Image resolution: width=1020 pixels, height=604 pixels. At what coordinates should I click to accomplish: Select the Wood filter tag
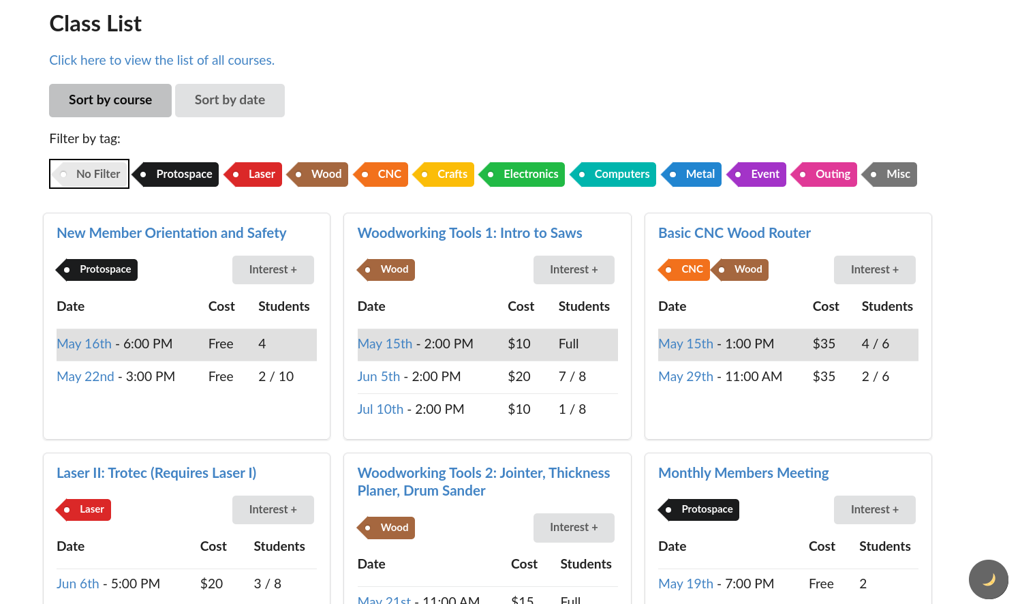[x=319, y=175]
